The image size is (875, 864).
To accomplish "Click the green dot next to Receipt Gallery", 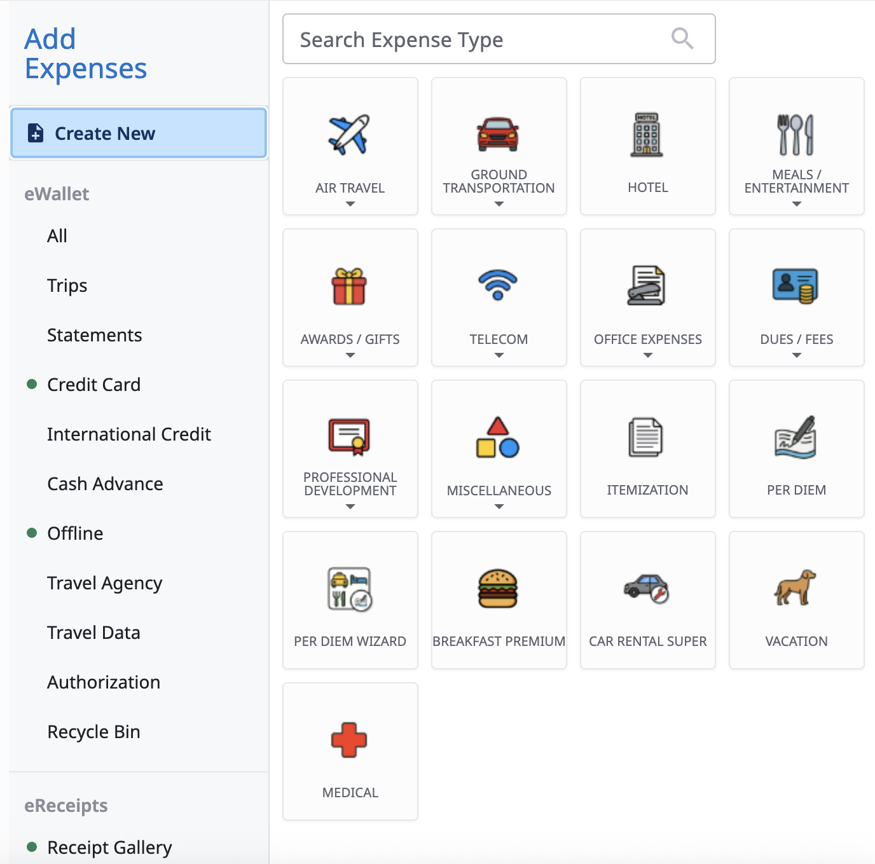I will coord(31,847).
